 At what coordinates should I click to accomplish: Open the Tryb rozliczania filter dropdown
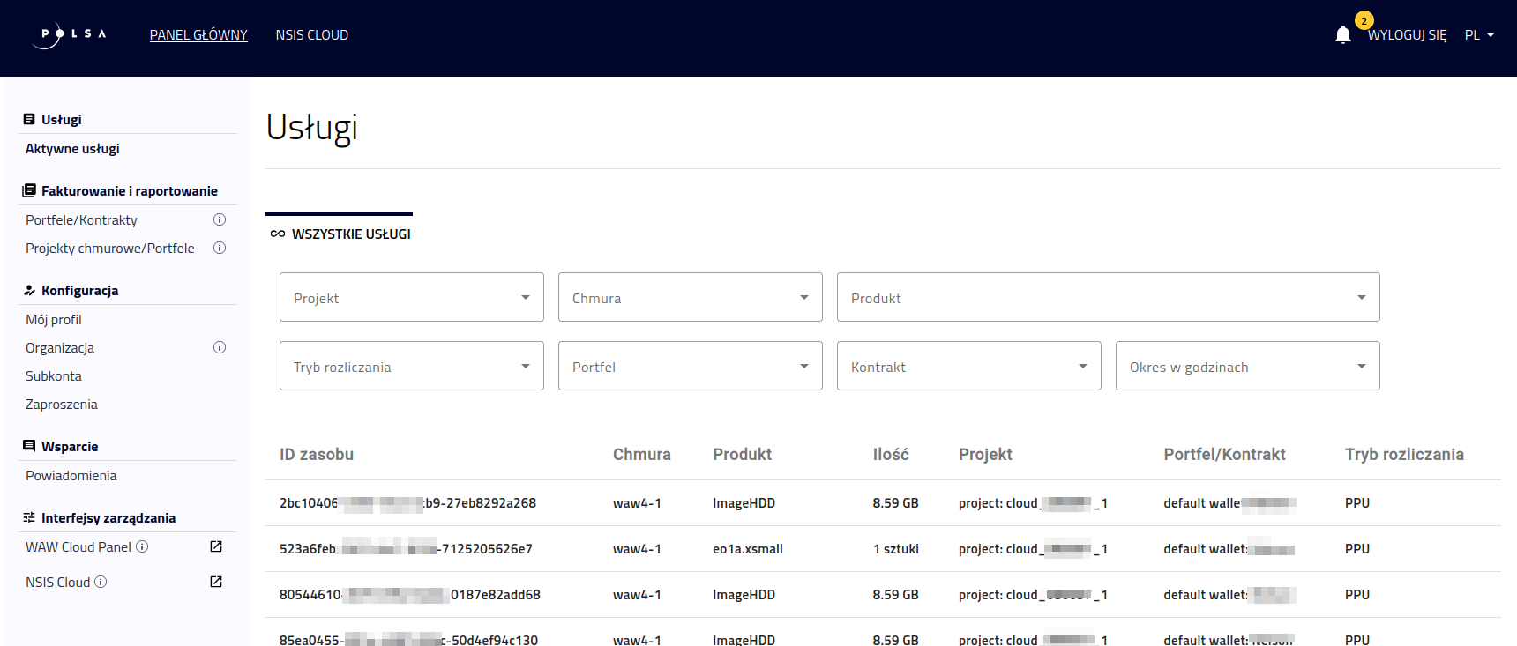[x=411, y=367]
